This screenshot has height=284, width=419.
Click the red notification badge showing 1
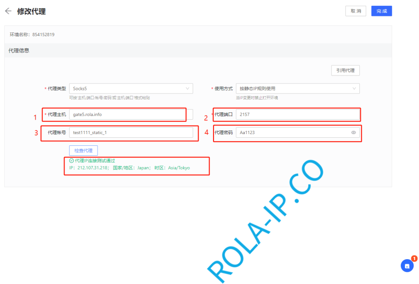[x=414, y=259]
